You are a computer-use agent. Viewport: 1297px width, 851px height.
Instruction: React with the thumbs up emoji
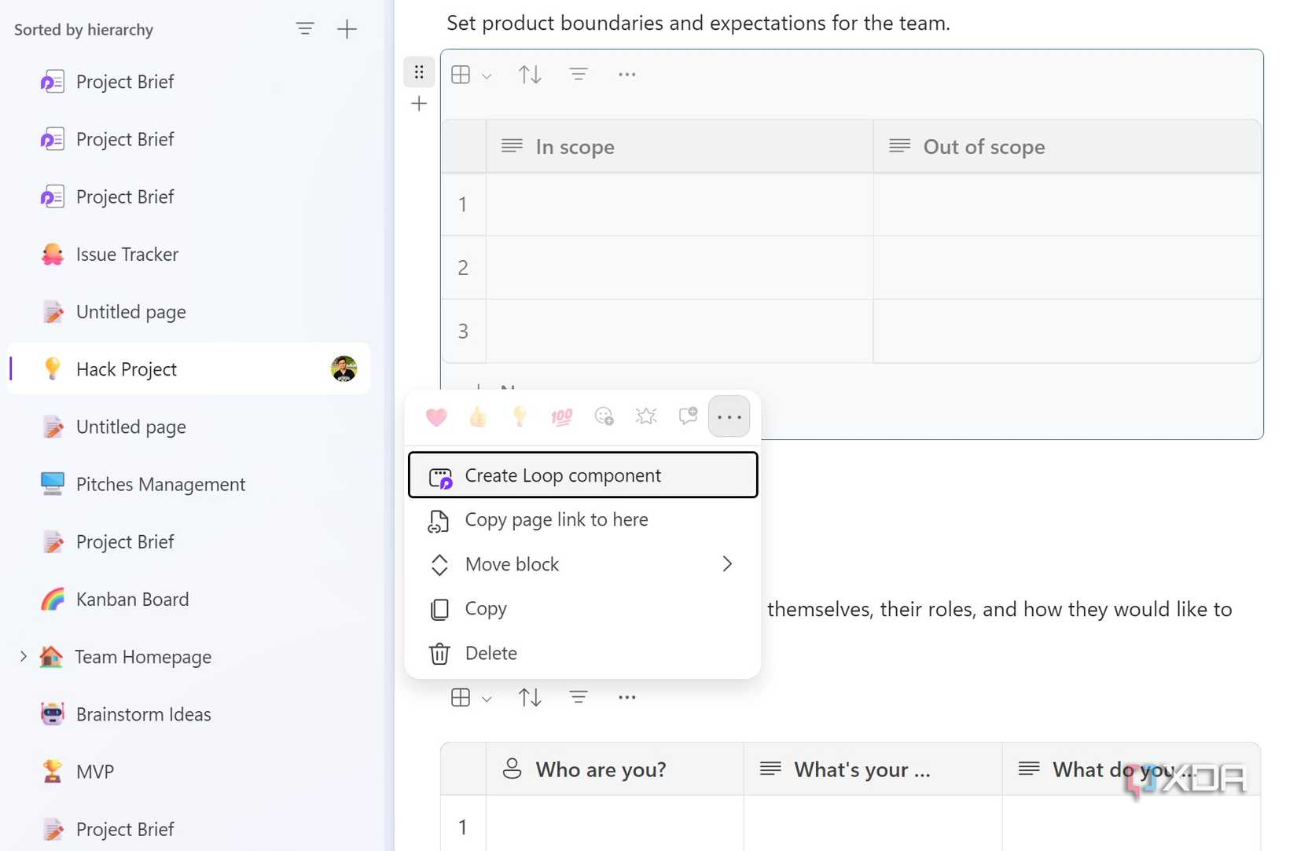coord(478,416)
